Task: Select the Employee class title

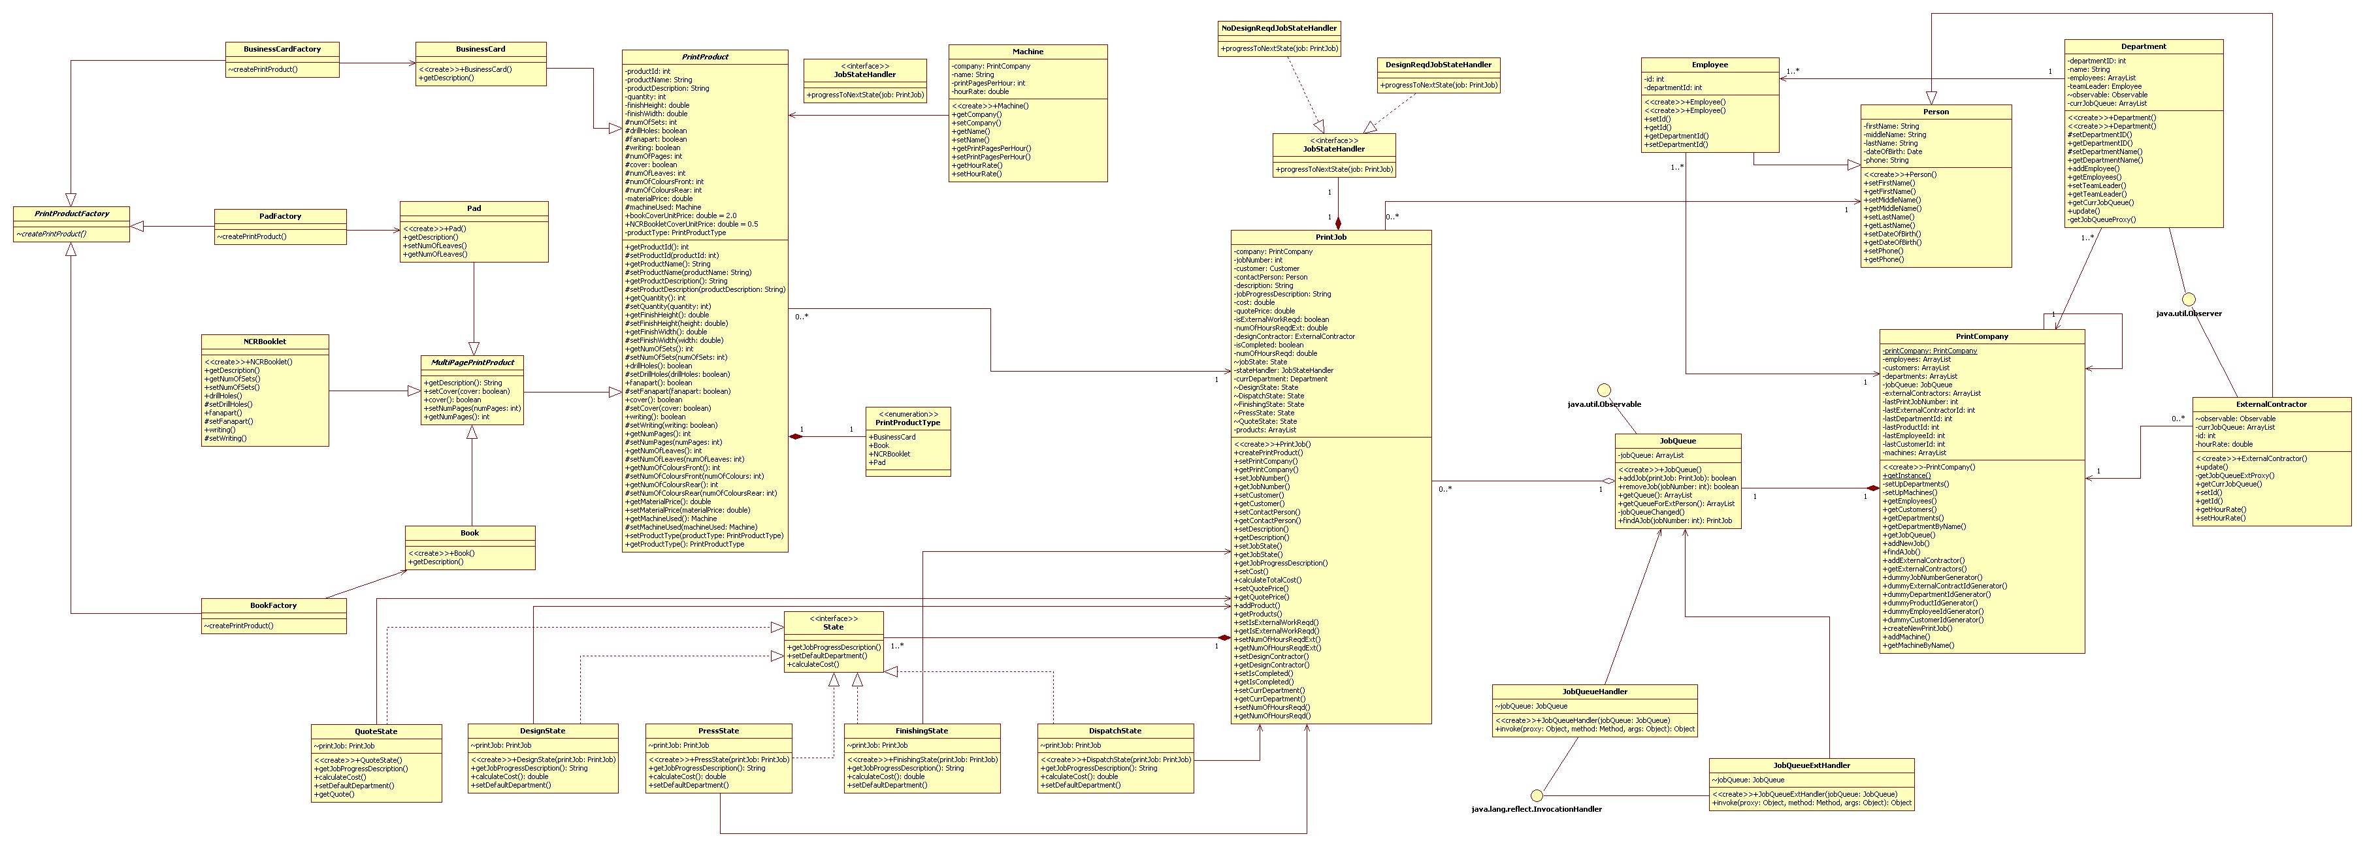Action: point(1710,64)
